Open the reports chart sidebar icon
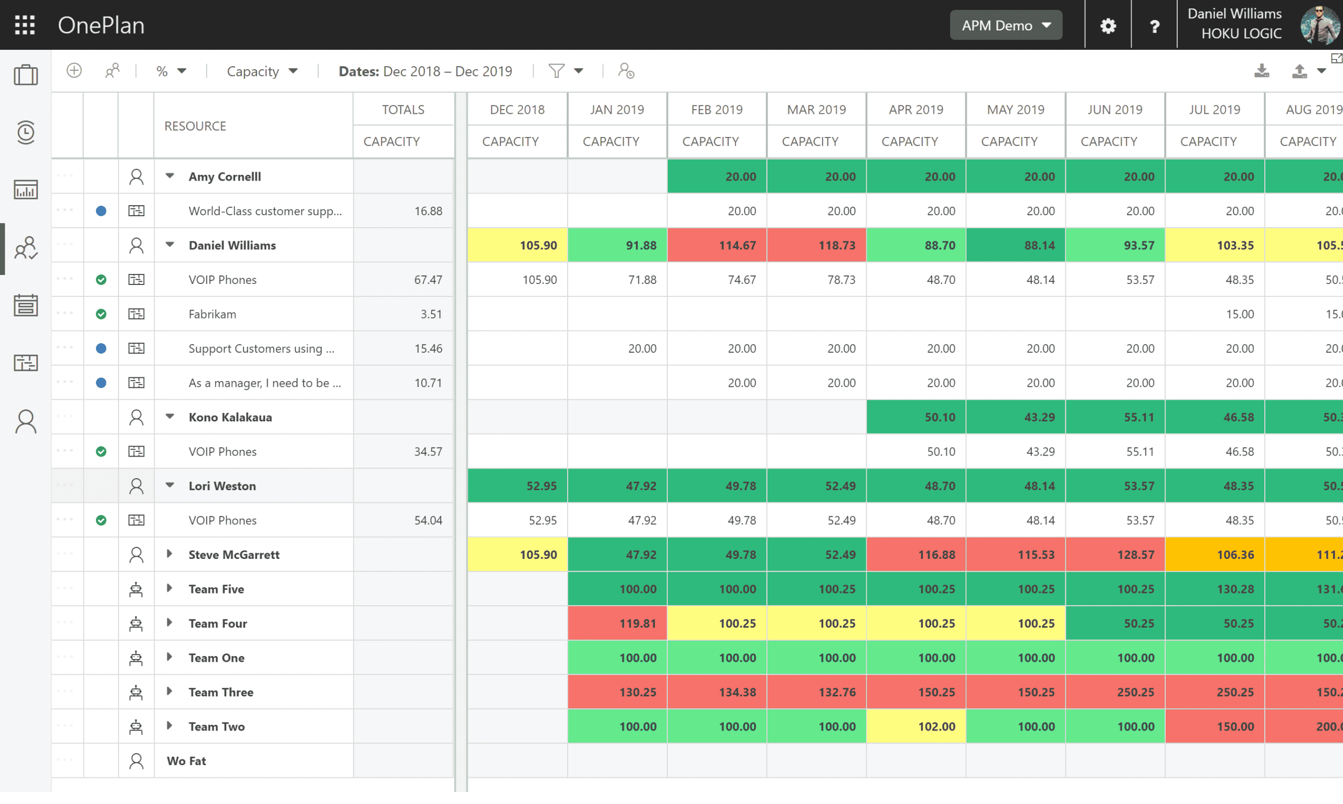 point(26,189)
